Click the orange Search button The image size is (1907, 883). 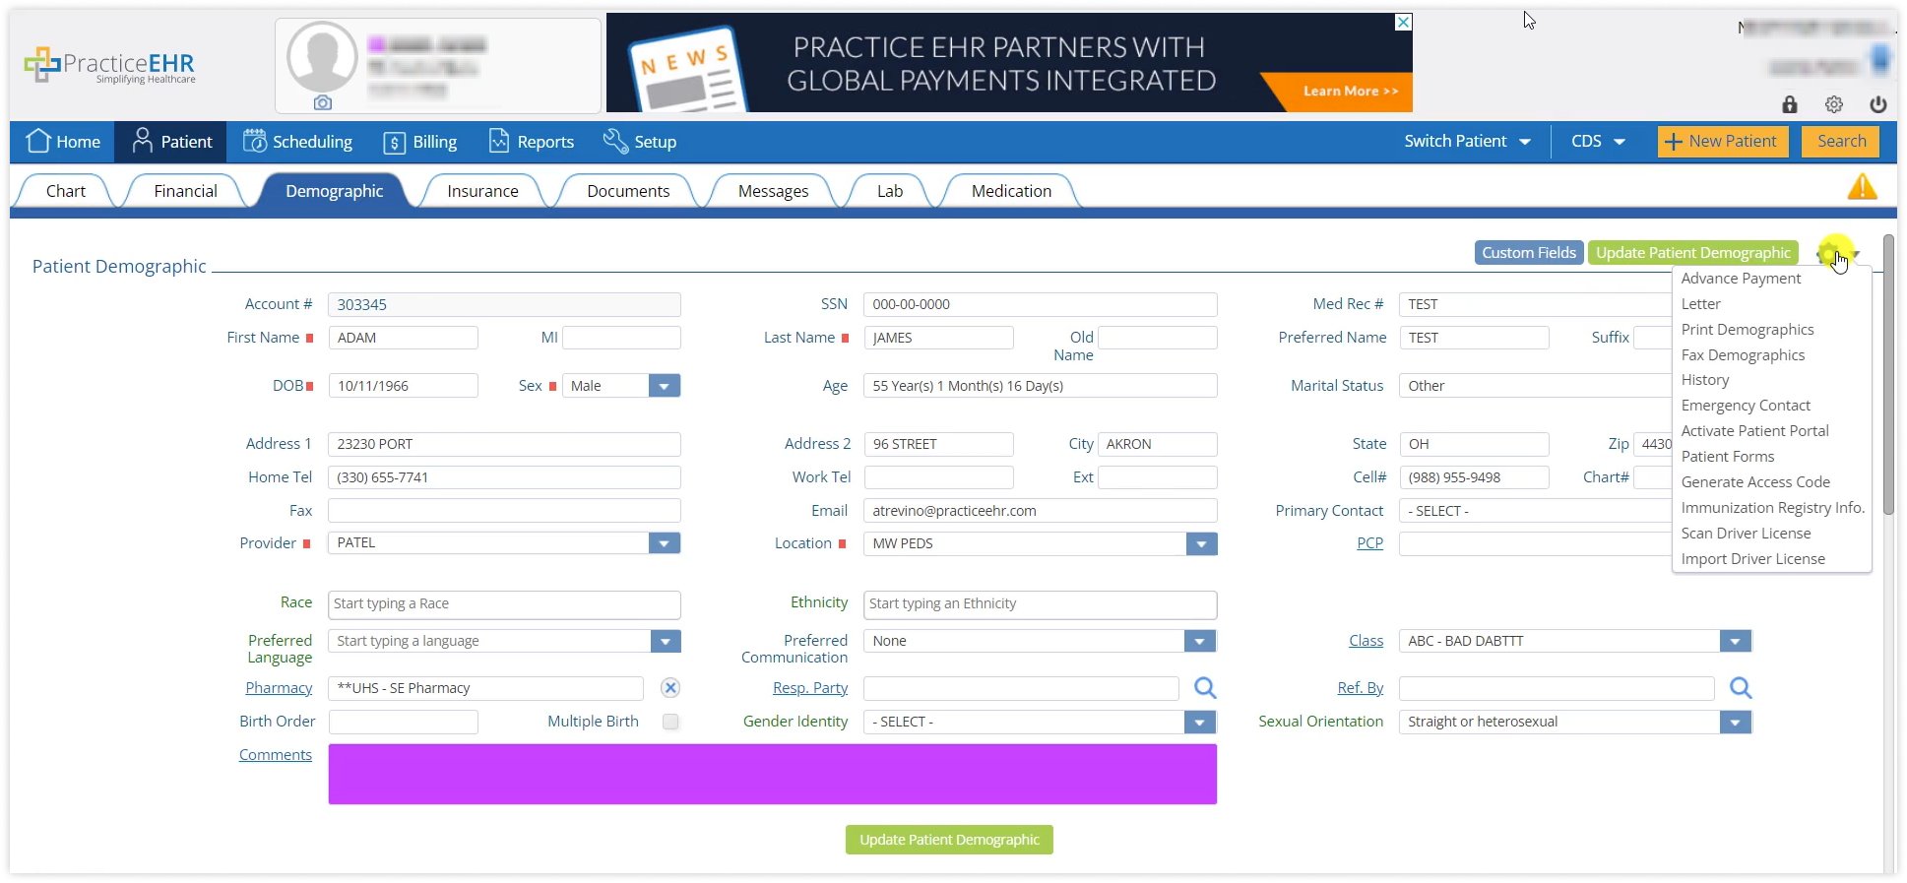click(1840, 141)
